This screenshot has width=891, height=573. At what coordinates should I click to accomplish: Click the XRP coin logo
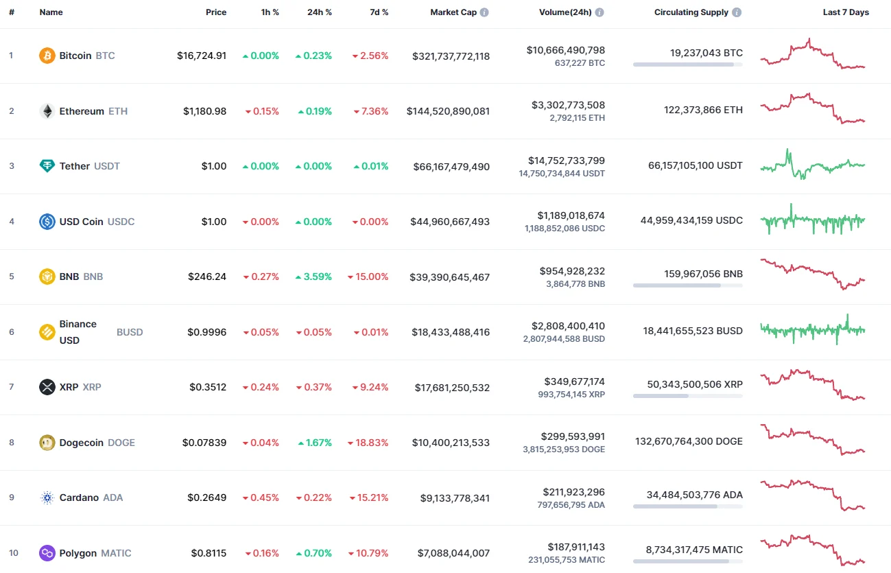click(47, 386)
